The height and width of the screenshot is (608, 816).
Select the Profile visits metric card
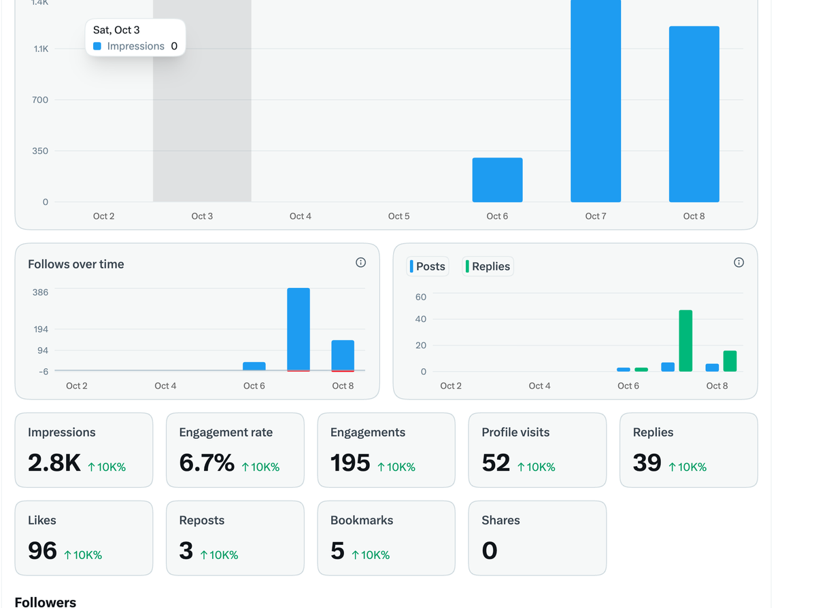click(x=537, y=450)
